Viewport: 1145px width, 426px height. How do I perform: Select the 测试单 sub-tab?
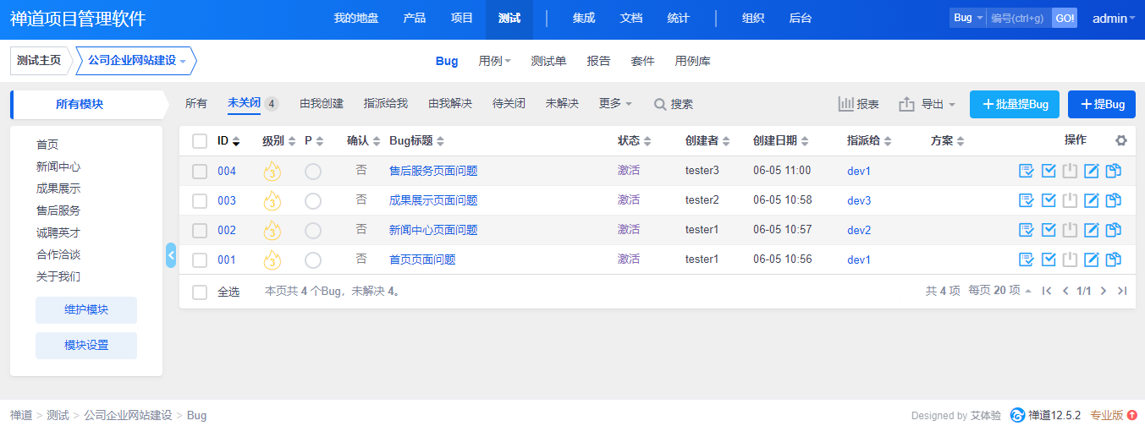[548, 61]
